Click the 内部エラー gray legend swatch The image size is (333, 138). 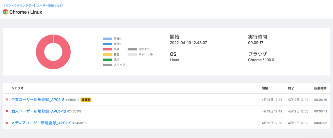pyautogui.click(x=132, y=49)
